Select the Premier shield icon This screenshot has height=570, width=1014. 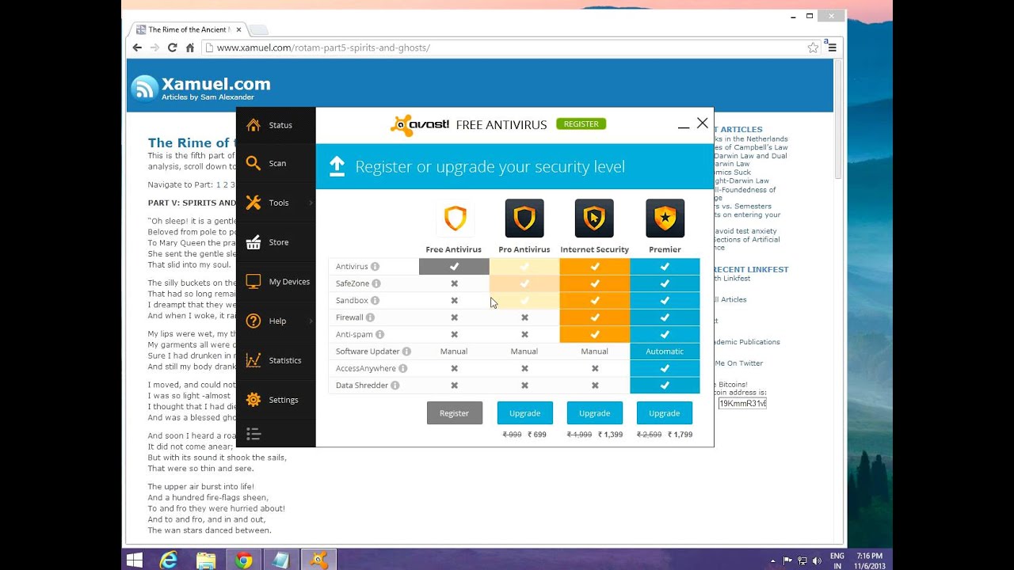pyautogui.click(x=665, y=218)
